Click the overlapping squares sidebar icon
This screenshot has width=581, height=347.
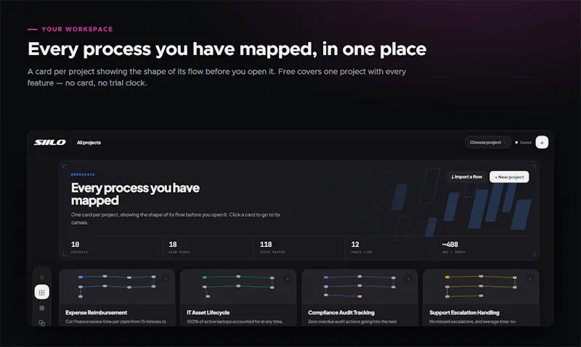[x=42, y=323]
